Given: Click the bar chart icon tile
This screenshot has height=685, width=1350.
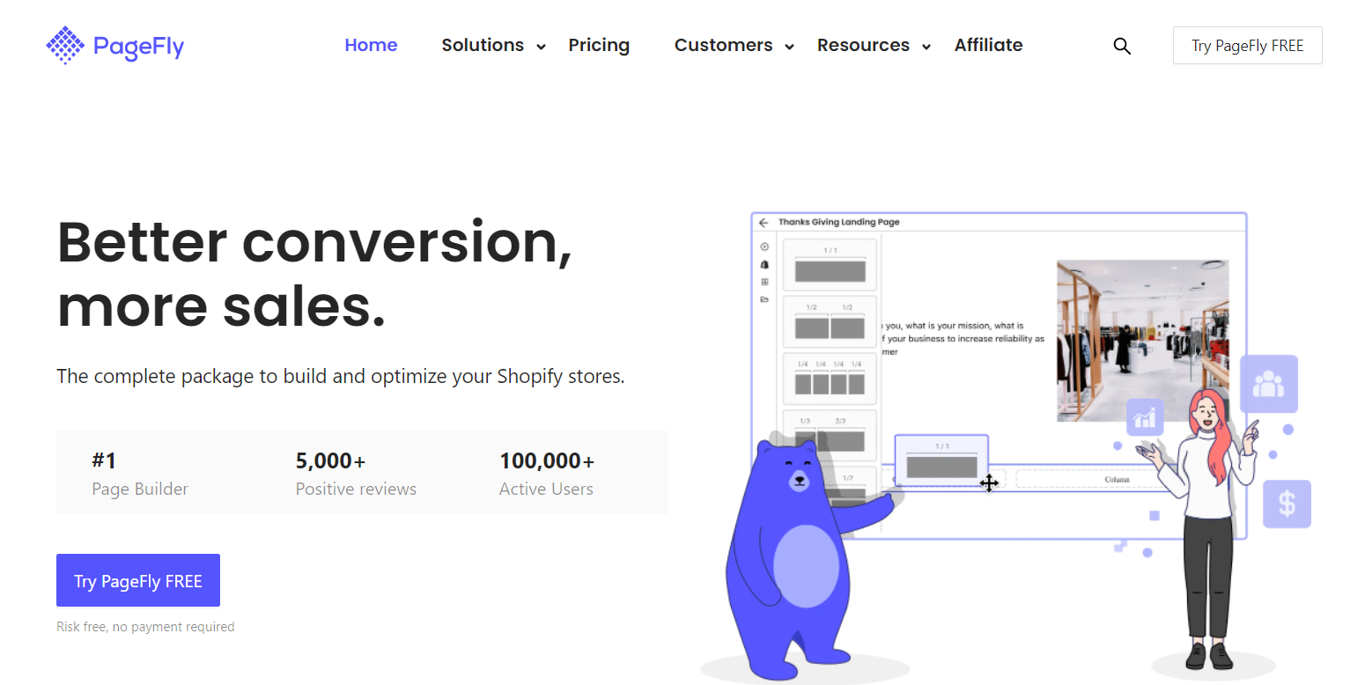Looking at the screenshot, I should [x=1145, y=416].
